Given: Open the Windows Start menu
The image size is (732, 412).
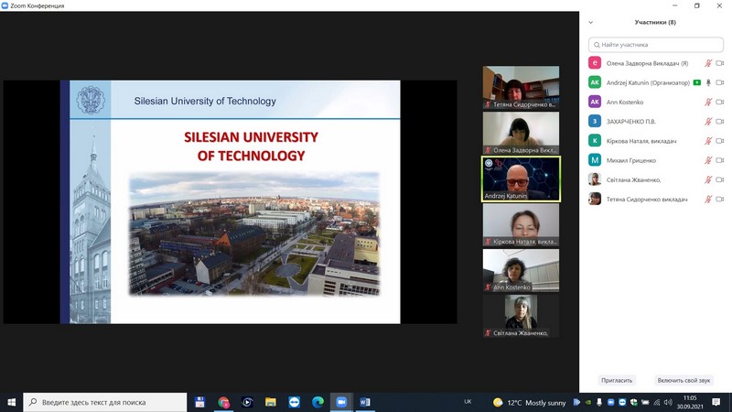Looking at the screenshot, I should pos(12,402).
